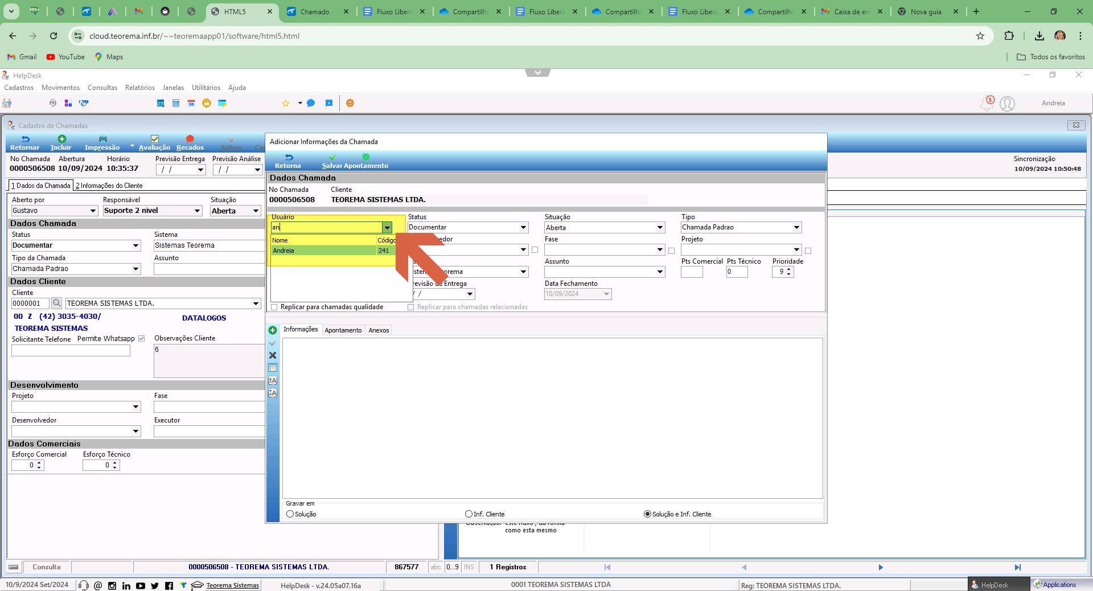Click the Retornar arrow icon in Cadastro toolbar
This screenshot has width=1093, height=591.
point(25,139)
